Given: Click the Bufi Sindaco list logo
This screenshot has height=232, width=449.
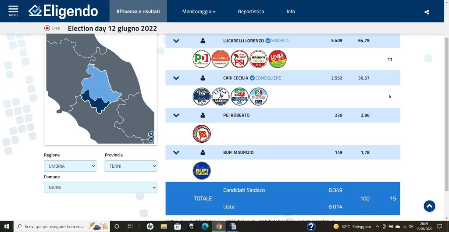Looking at the screenshot, I should [202, 171].
